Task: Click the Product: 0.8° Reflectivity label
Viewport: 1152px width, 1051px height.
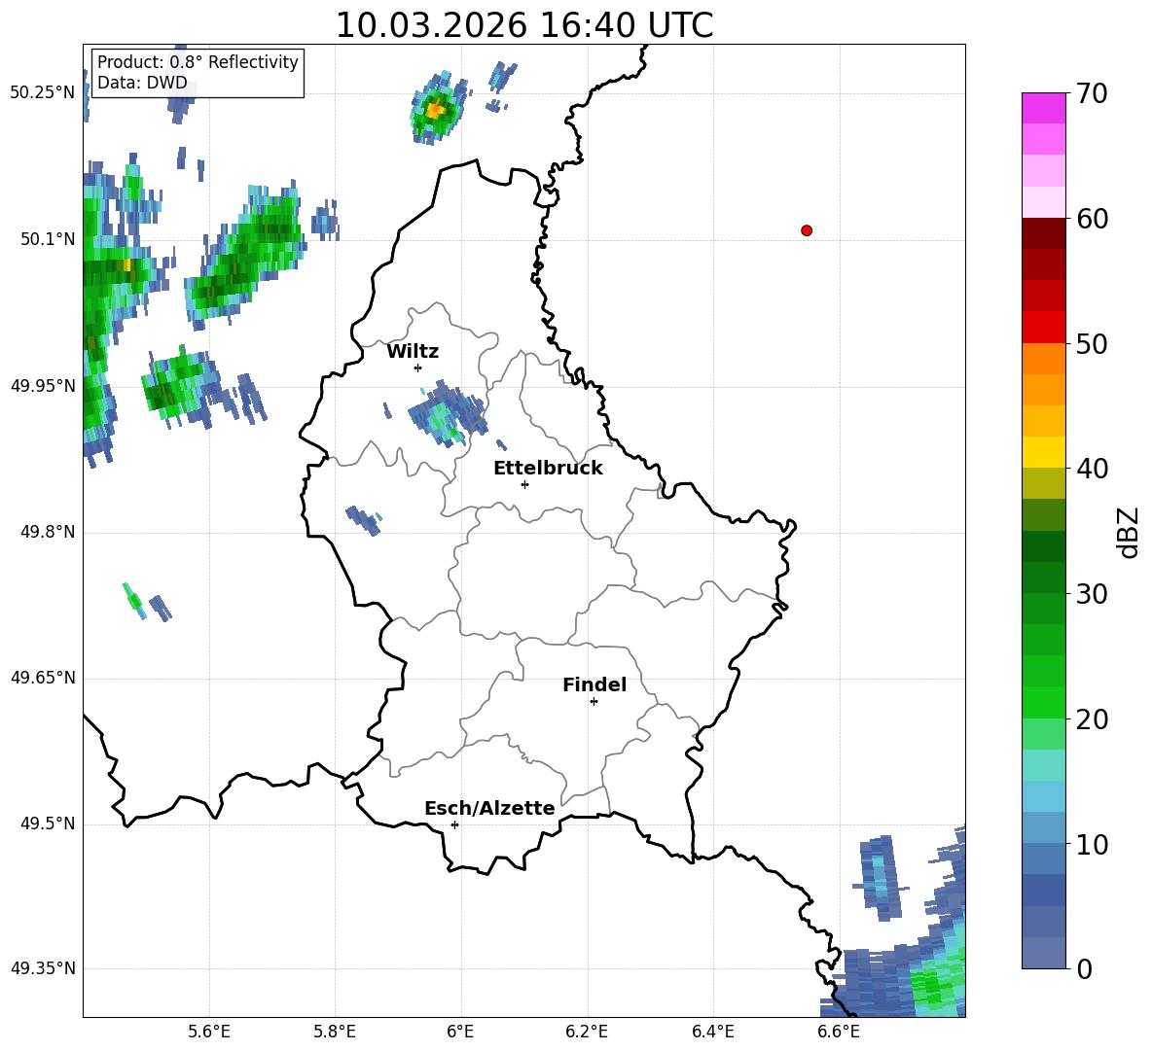Action: [x=198, y=62]
